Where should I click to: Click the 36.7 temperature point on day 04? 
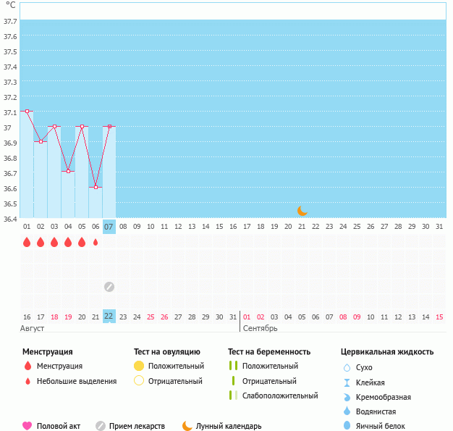[68, 172]
